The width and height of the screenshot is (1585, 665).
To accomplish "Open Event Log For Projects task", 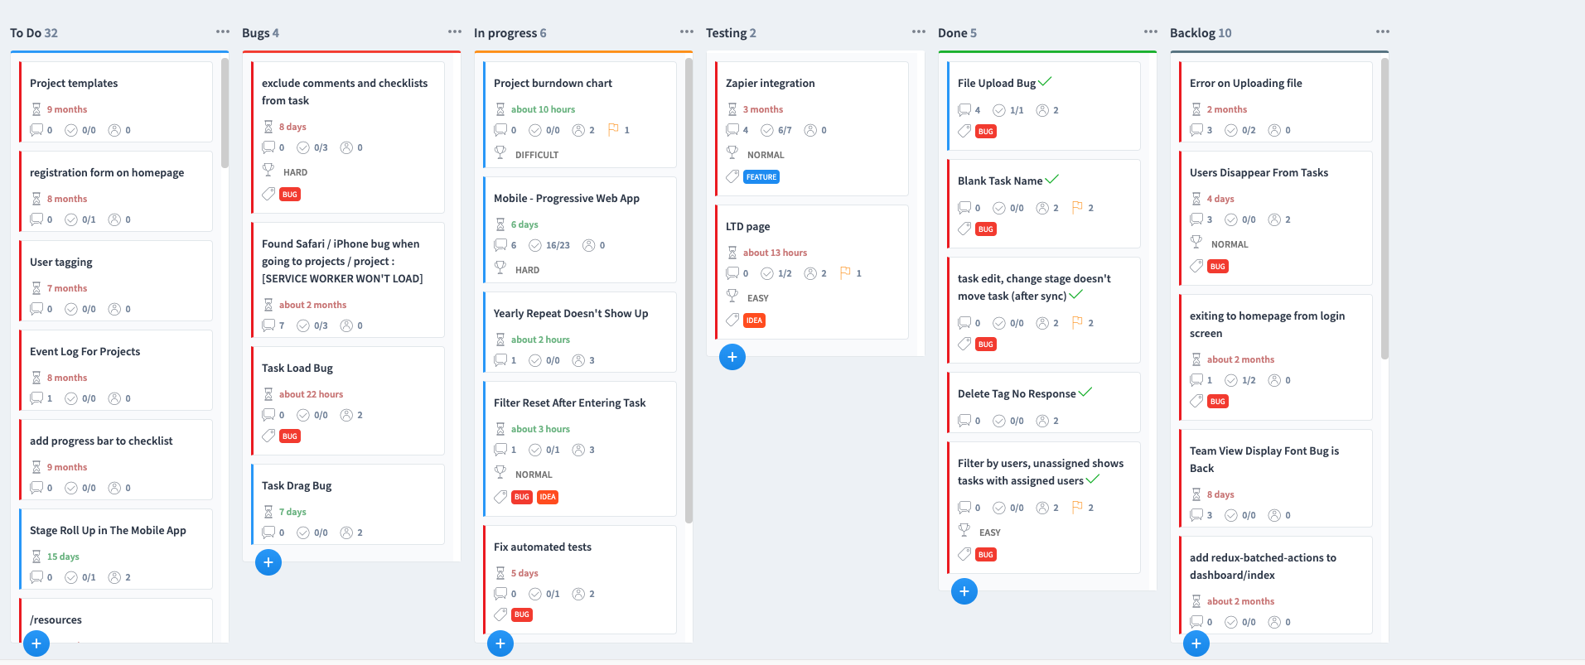I will 116,370.
